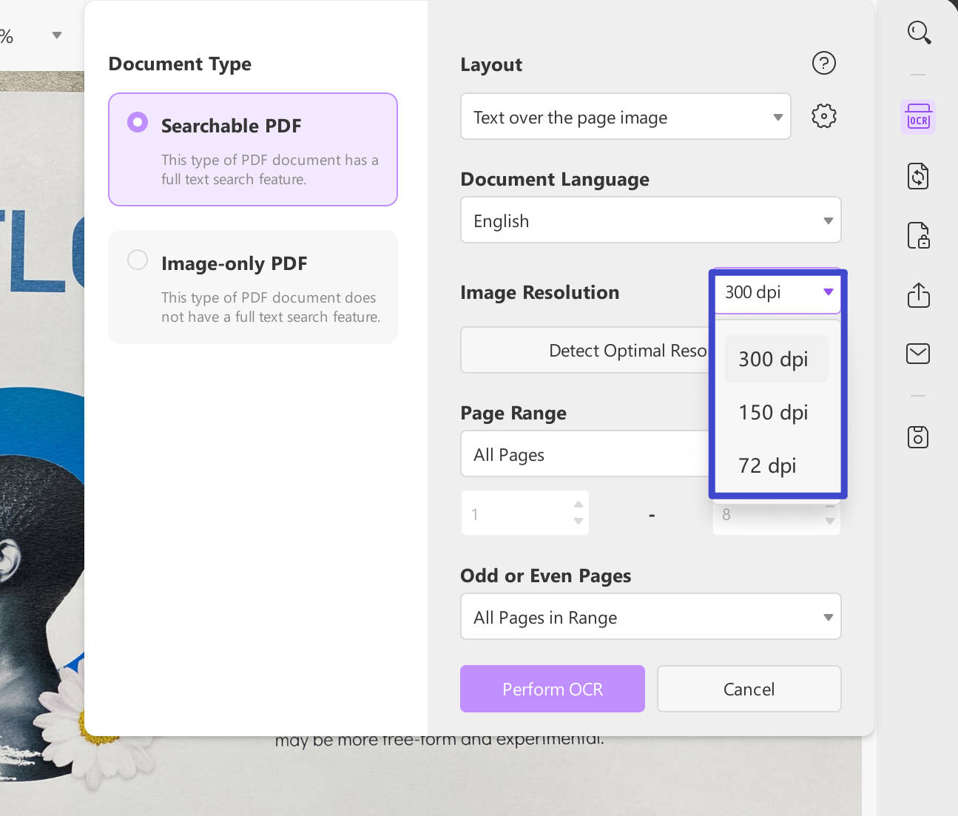Open the Email icon

click(x=917, y=354)
